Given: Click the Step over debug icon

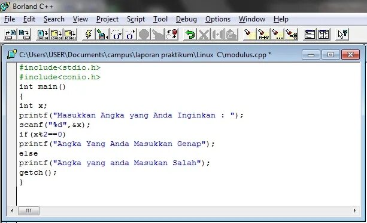Looking at the screenshot, I should (x=116, y=35).
